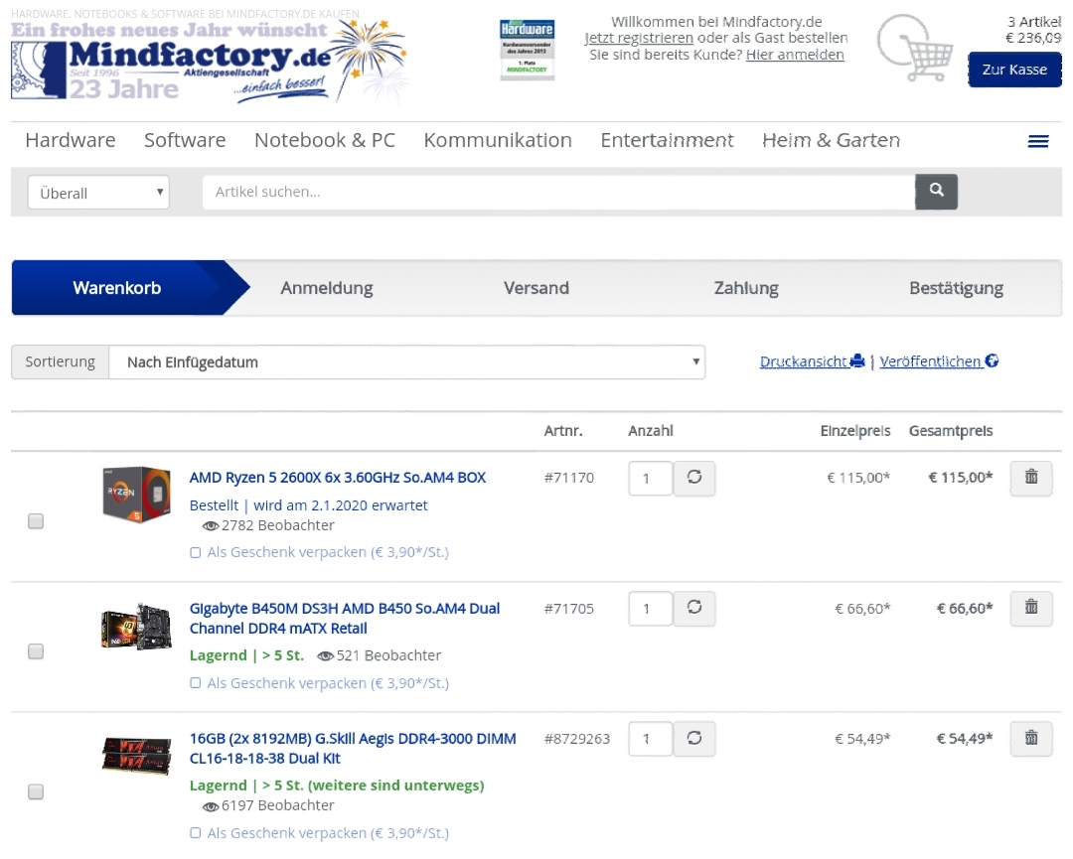The width and height of the screenshot is (1073, 859).
Task: Go to the Anmeldung checkout step
Action: [x=327, y=288]
